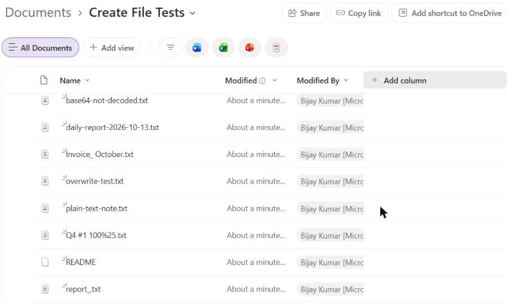Filter by Word documents icon
Viewport: 507px width, 303px height.
pos(197,48)
